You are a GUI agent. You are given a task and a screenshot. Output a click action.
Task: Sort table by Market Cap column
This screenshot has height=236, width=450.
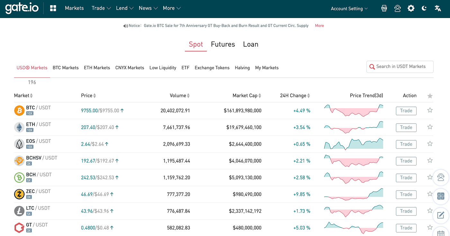247,96
